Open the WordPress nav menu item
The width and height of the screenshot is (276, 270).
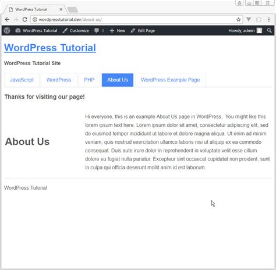59,80
